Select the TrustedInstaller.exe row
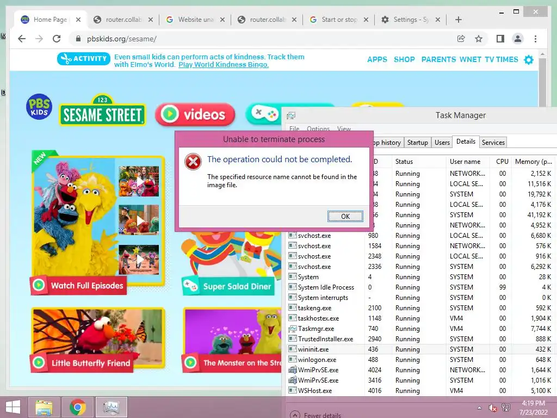 click(x=422, y=339)
